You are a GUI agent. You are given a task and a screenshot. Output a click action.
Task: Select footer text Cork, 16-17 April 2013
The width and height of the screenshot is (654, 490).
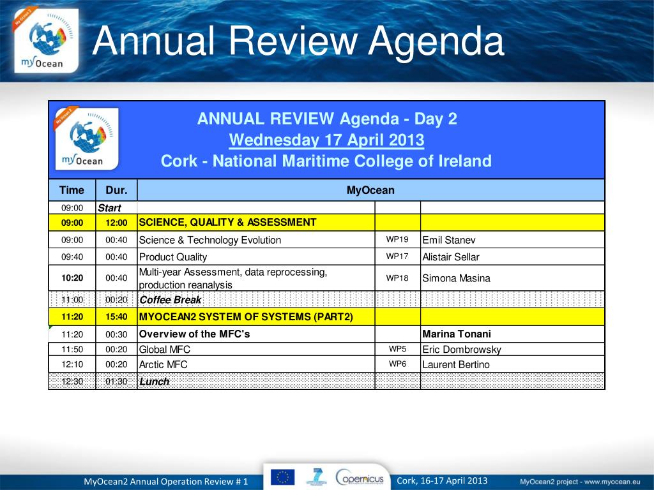click(x=442, y=481)
